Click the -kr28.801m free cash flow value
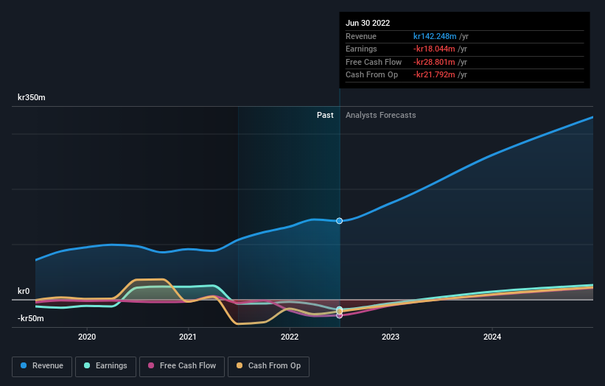 tap(434, 62)
